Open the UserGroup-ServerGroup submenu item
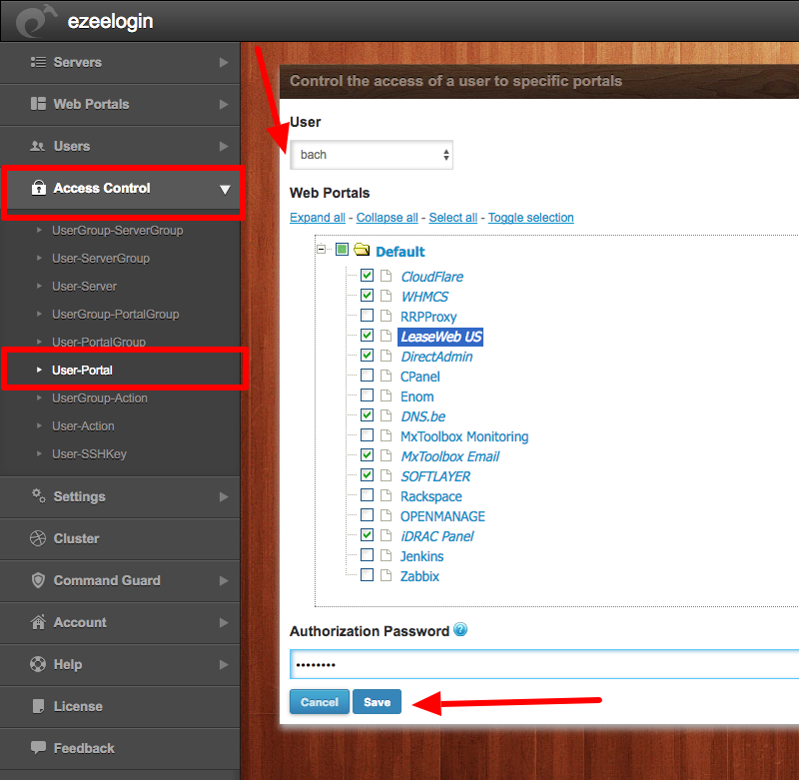Image resolution: width=799 pixels, height=780 pixels. point(117,231)
